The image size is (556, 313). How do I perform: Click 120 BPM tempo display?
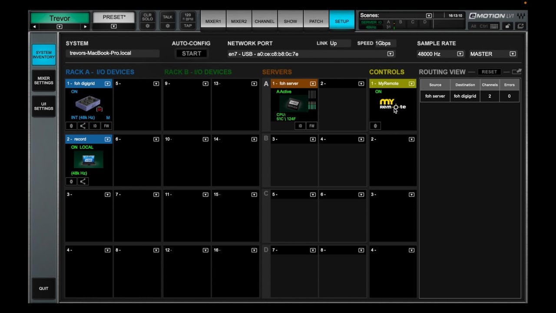click(x=188, y=17)
